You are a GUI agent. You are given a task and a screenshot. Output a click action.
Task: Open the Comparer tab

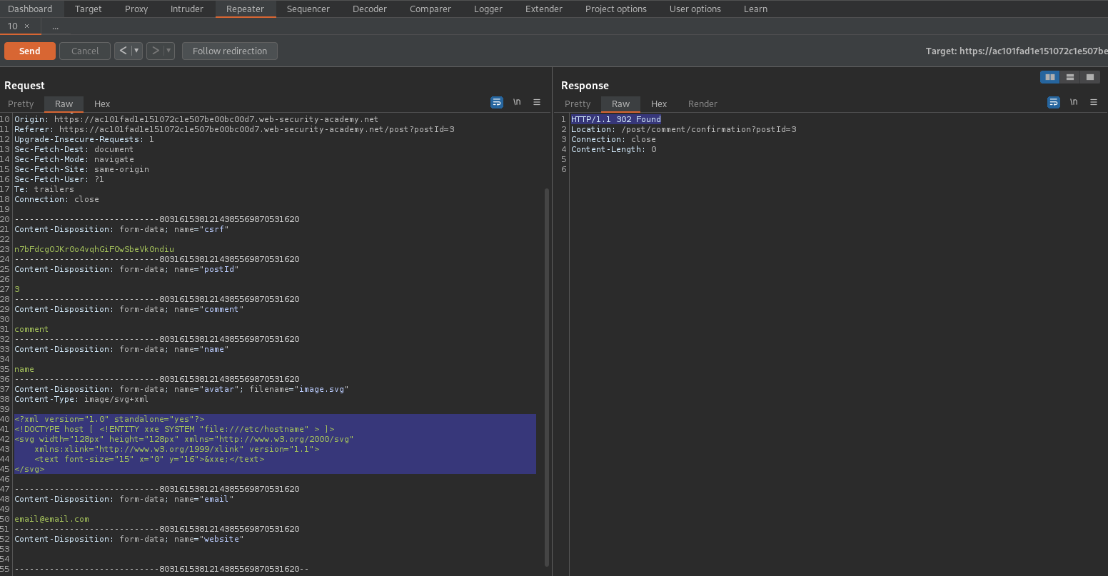[x=430, y=9]
